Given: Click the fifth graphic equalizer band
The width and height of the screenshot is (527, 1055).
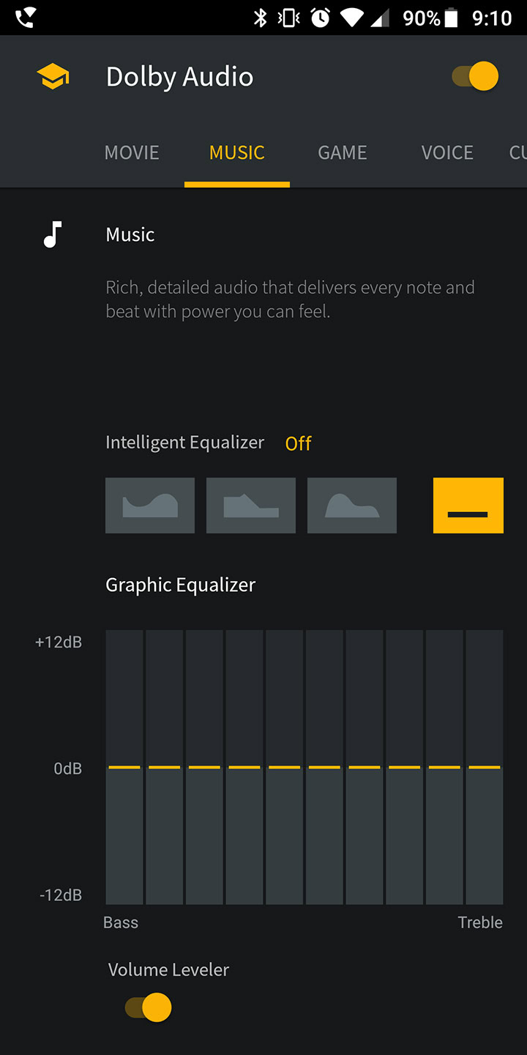Looking at the screenshot, I should [x=284, y=767].
